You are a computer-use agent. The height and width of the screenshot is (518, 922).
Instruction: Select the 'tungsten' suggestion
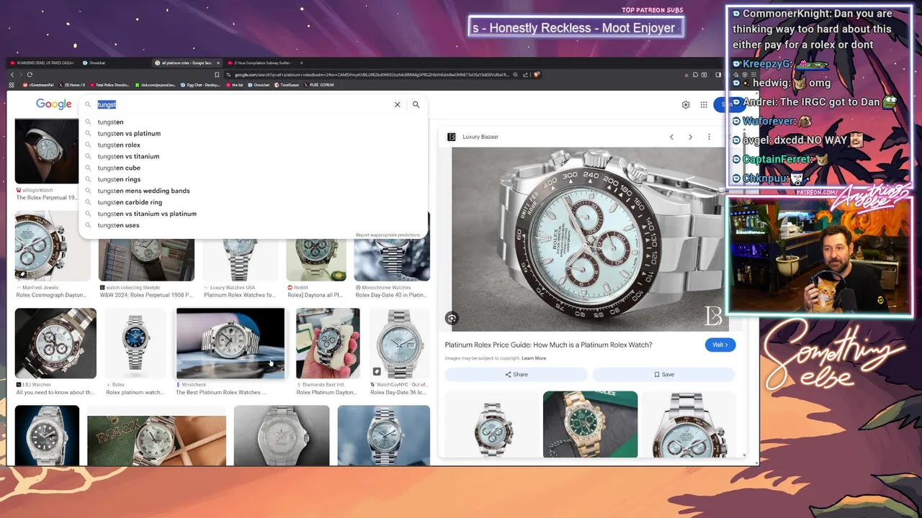[253, 122]
